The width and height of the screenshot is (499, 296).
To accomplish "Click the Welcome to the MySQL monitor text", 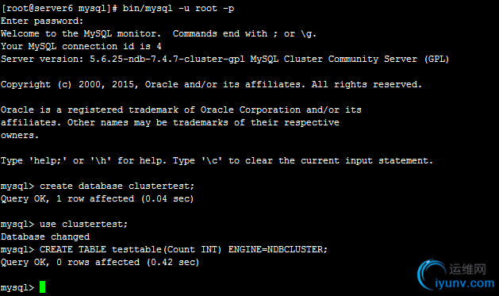I will [81, 33].
